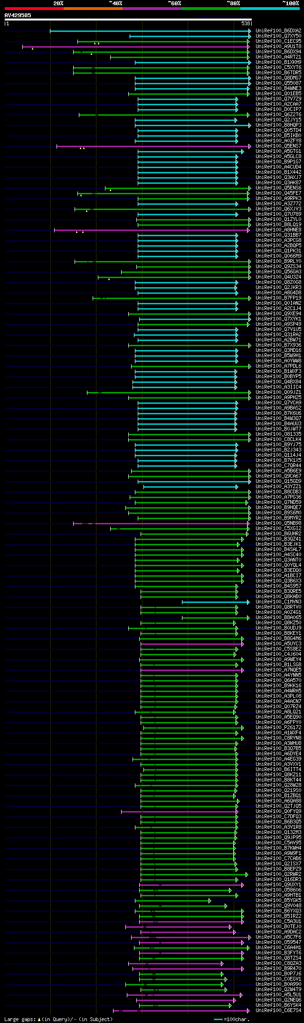
Task: Select hit label UniRef100_Q8DMG7
Action: coord(278,78)
